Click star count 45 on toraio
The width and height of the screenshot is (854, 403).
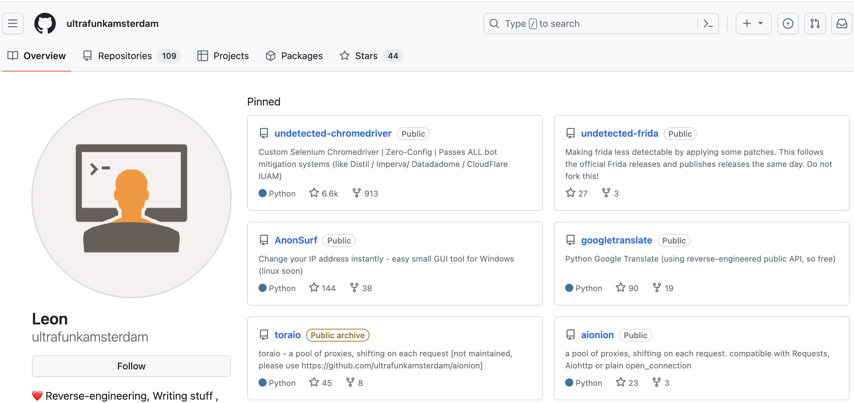point(320,383)
